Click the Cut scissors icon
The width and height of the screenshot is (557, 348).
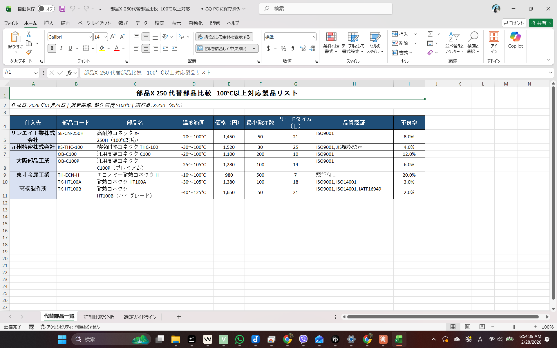[29, 34]
